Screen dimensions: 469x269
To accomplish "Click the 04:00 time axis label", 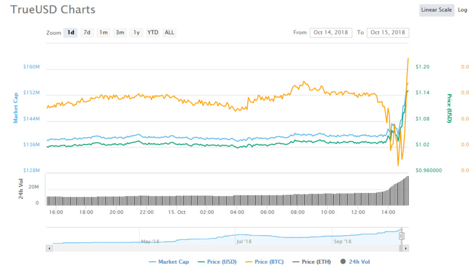I will click(x=237, y=212).
